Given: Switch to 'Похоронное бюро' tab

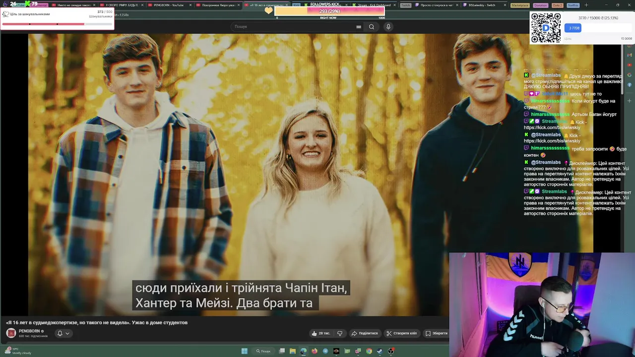Looking at the screenshot, I should [218, 5].
